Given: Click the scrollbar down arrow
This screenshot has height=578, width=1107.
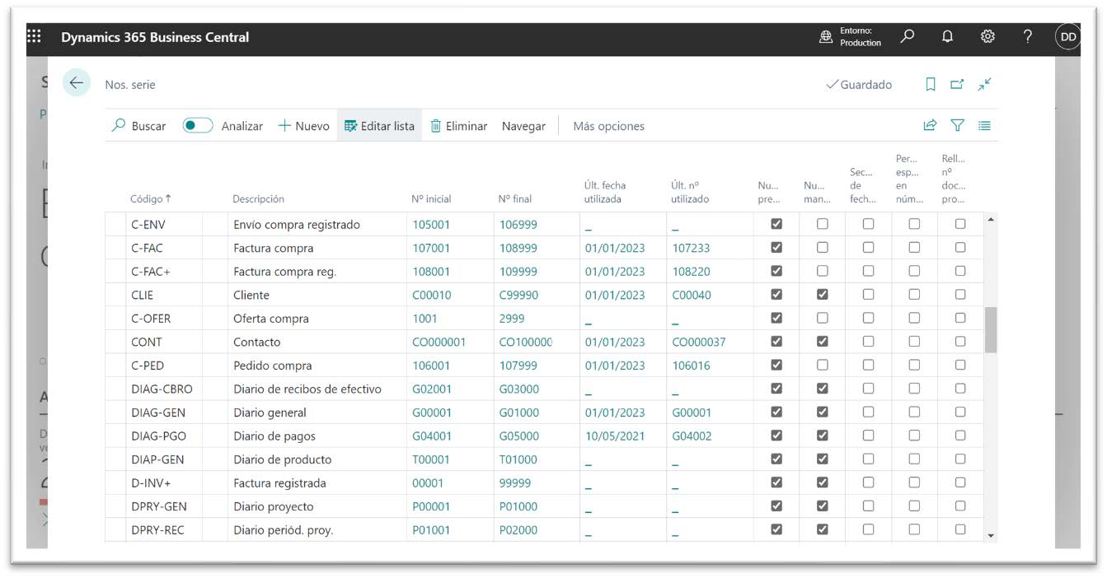Looking at the screenshot, I should [991, 536].
